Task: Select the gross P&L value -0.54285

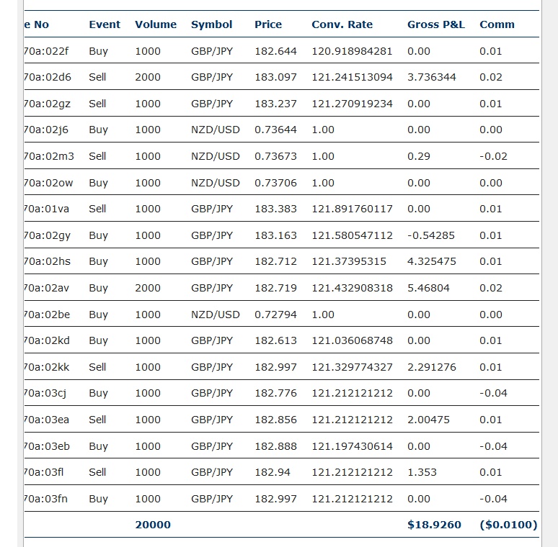Action: (x=430, y=235)
